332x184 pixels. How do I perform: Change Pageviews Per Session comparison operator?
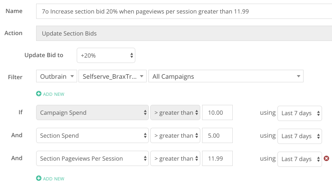[175, 158]
